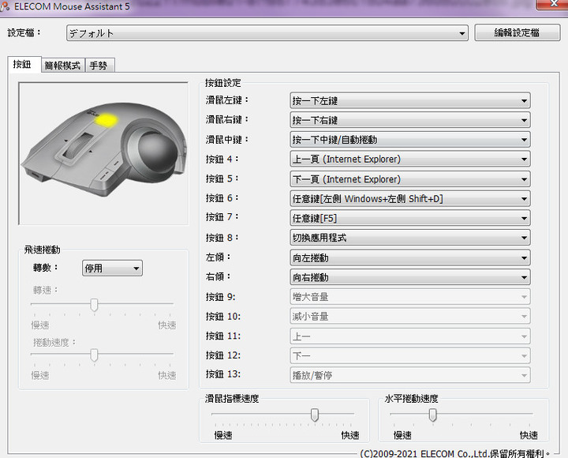Viewport: 568px width, 458px height.
Task: Open the 設定檔 profile dropdown
Action: [267, 33]
